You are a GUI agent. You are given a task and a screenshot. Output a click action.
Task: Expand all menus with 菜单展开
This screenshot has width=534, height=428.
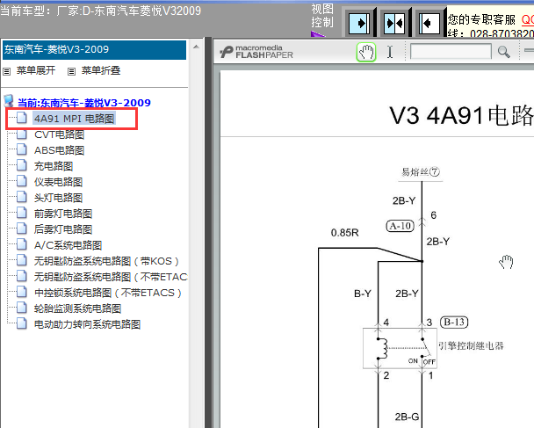[36, 70]
